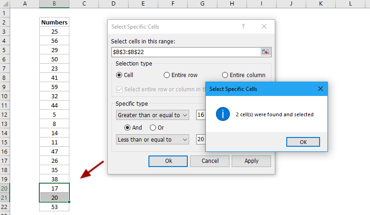Click the Apply button
The height and width of the screenshot is (215, 370).
pyautogui.click(x=251, y=161)
